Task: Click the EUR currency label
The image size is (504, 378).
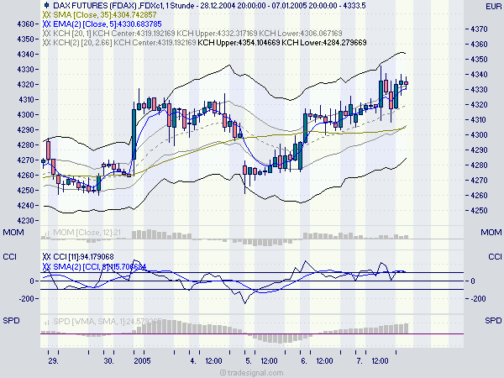Action: [493, 7]
